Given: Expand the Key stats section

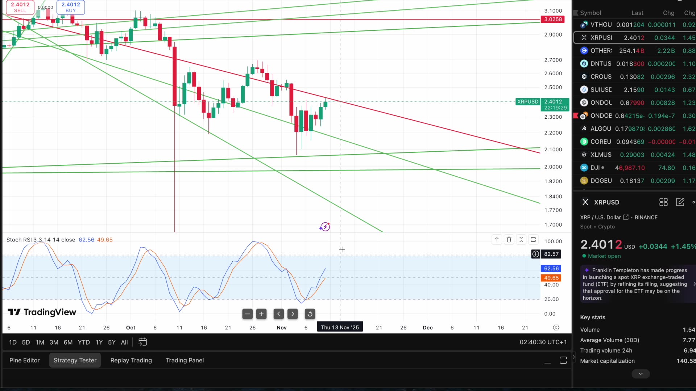Looking at the screenshot, I should pos(641,374).
